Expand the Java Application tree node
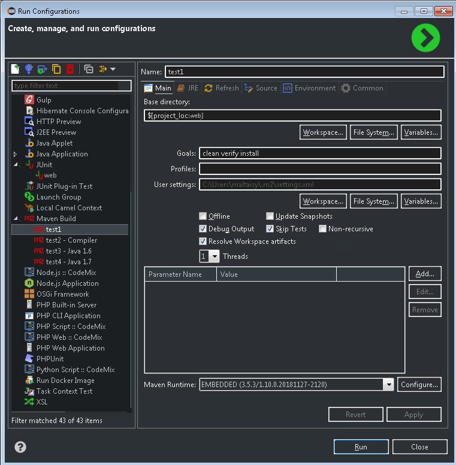Image resolution: width=456 pixels, height=465 pixels. click(x=16, y=154)
